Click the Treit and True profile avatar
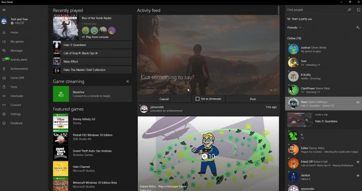Viewport: 362px width, 191px height. (4, 21)
